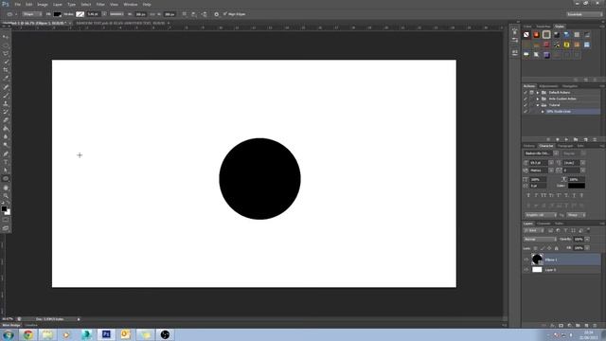Switch to the RANDOM TEXT.psd document tab

120,23
